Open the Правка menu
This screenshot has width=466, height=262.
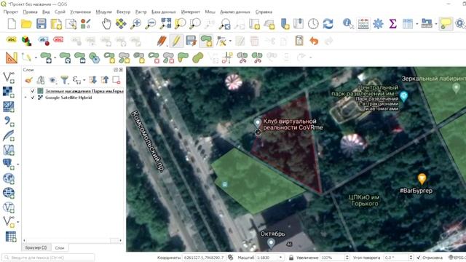point(30,12)
